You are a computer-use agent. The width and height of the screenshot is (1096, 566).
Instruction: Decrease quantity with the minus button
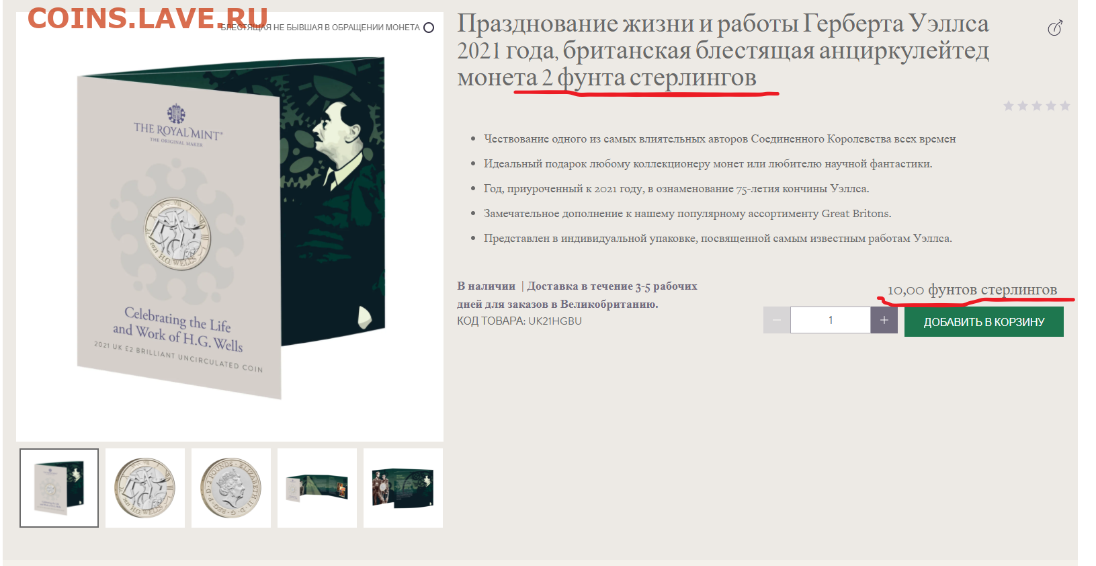[776, 320]
